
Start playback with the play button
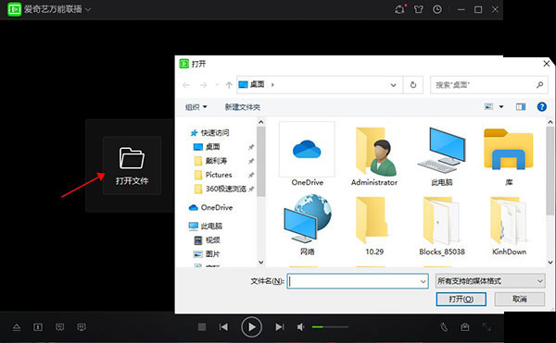[251, 326]
